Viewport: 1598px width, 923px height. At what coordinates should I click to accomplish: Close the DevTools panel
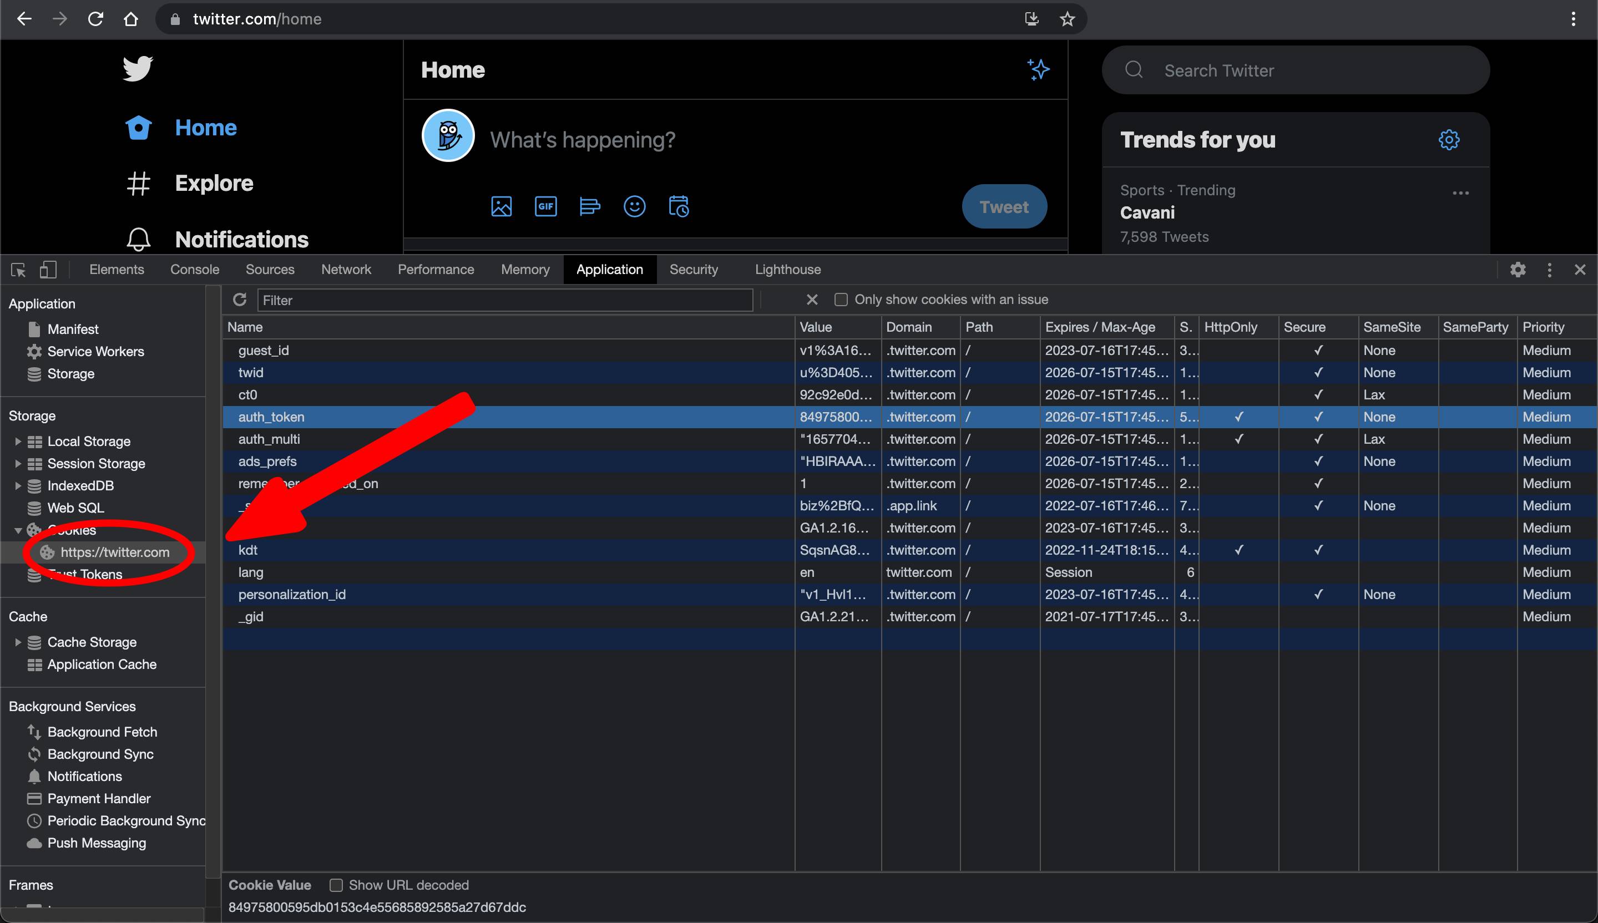click(1580, 270)
